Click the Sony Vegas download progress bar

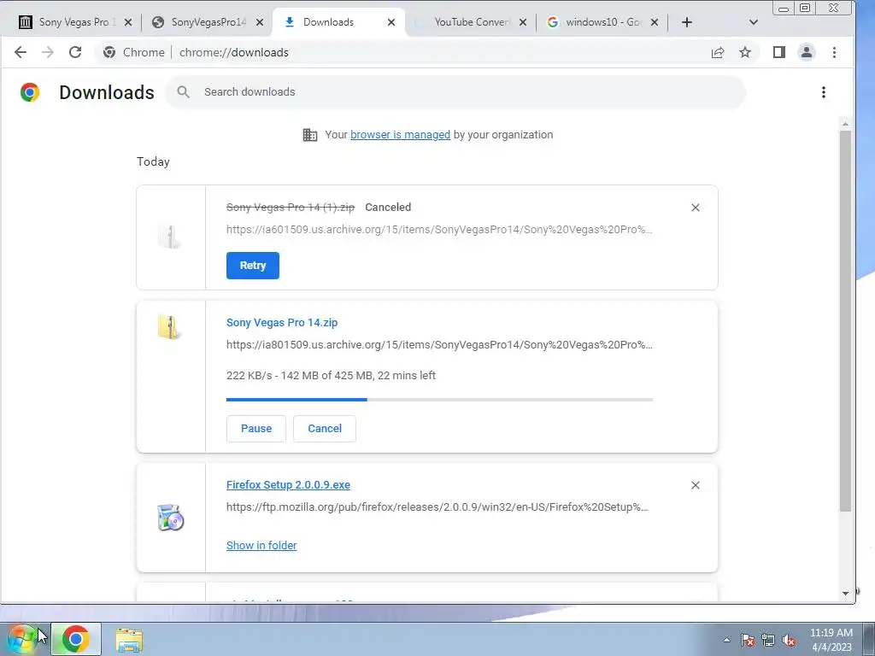tap(440, 400)
